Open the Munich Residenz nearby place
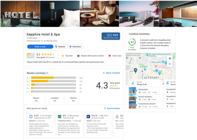The image size is (197, 140). pyautogui.click(x=146, y=98)
